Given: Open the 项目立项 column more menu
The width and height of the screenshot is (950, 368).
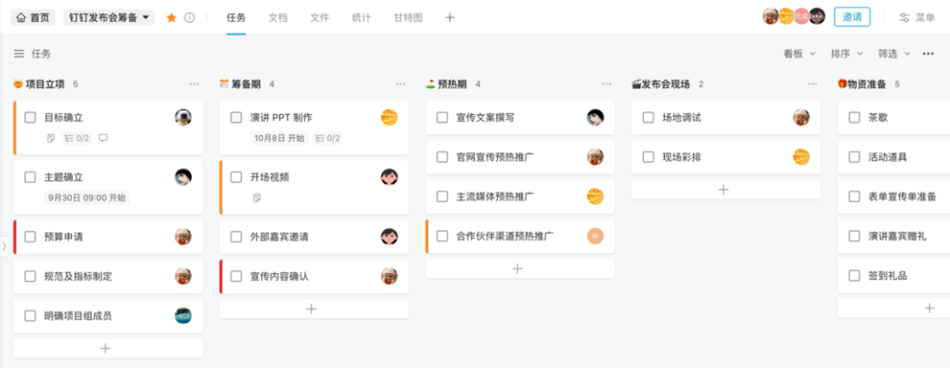Looking at the screenshot, I should click(194, 84).
